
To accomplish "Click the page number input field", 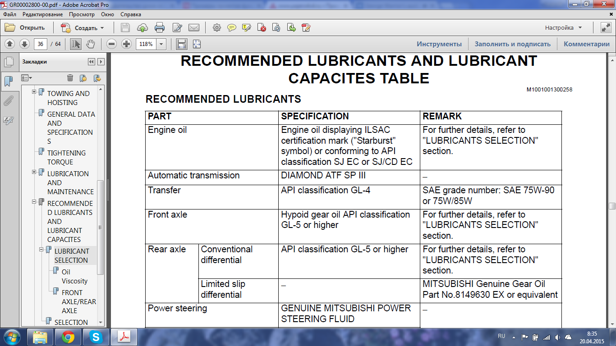I will [x=41, y=44].
